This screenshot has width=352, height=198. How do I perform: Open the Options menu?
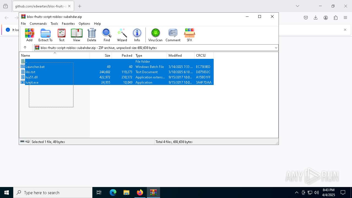[x=84, y=24]
